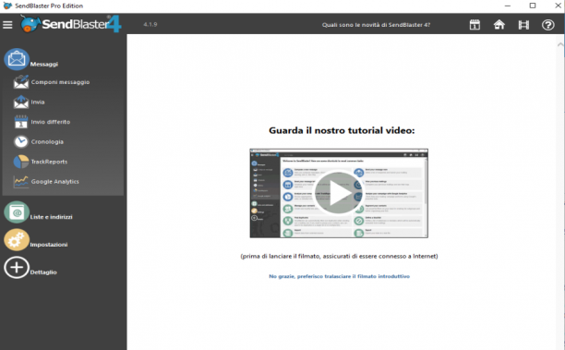Minimize the SendBlaster window
Viewport: 565px width, 350px height.
pyautogui.click(x=508, y=6)
